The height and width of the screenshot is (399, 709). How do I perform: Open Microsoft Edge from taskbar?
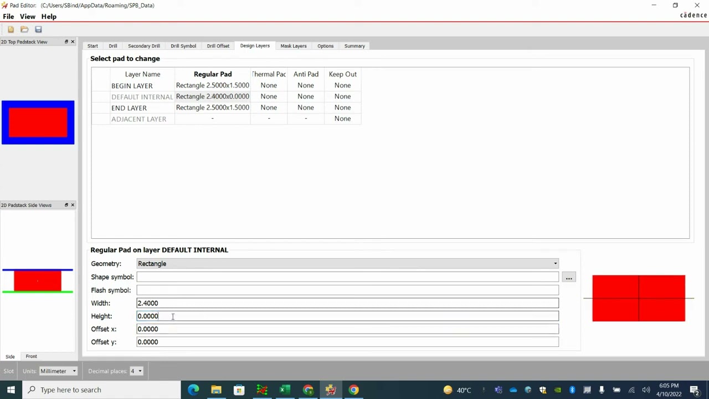point(193,390)
